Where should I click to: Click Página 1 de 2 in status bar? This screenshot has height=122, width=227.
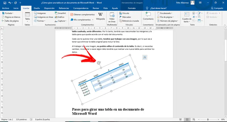point(7,119)
